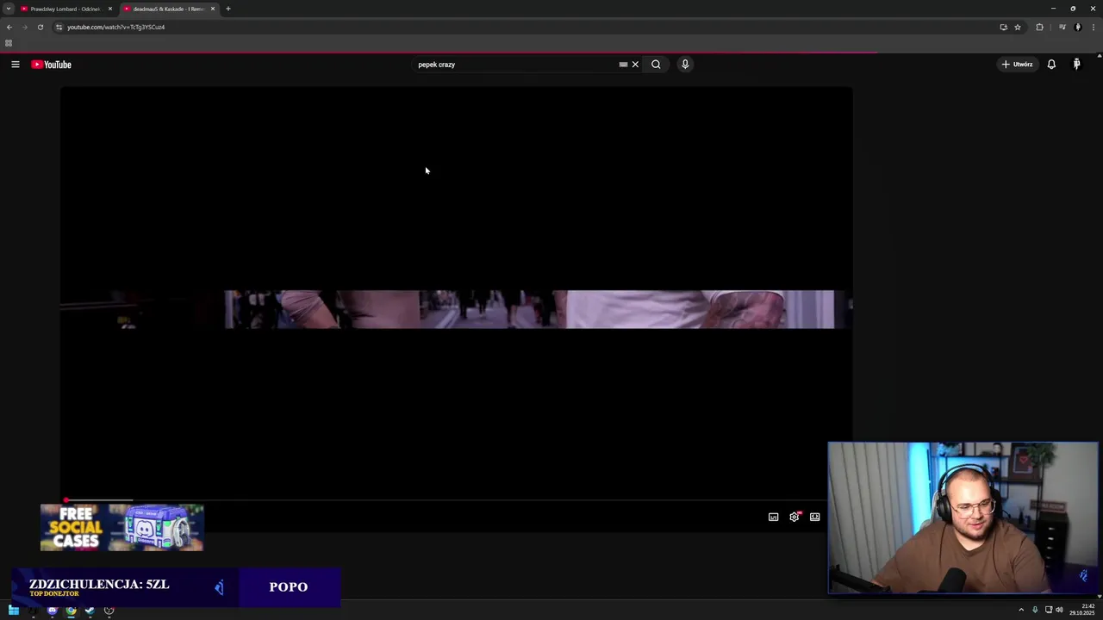The width and height of the screenshot is (1103, 620).
Task: Open the YouTube hamburger guide menu
Action: (16, 65)
